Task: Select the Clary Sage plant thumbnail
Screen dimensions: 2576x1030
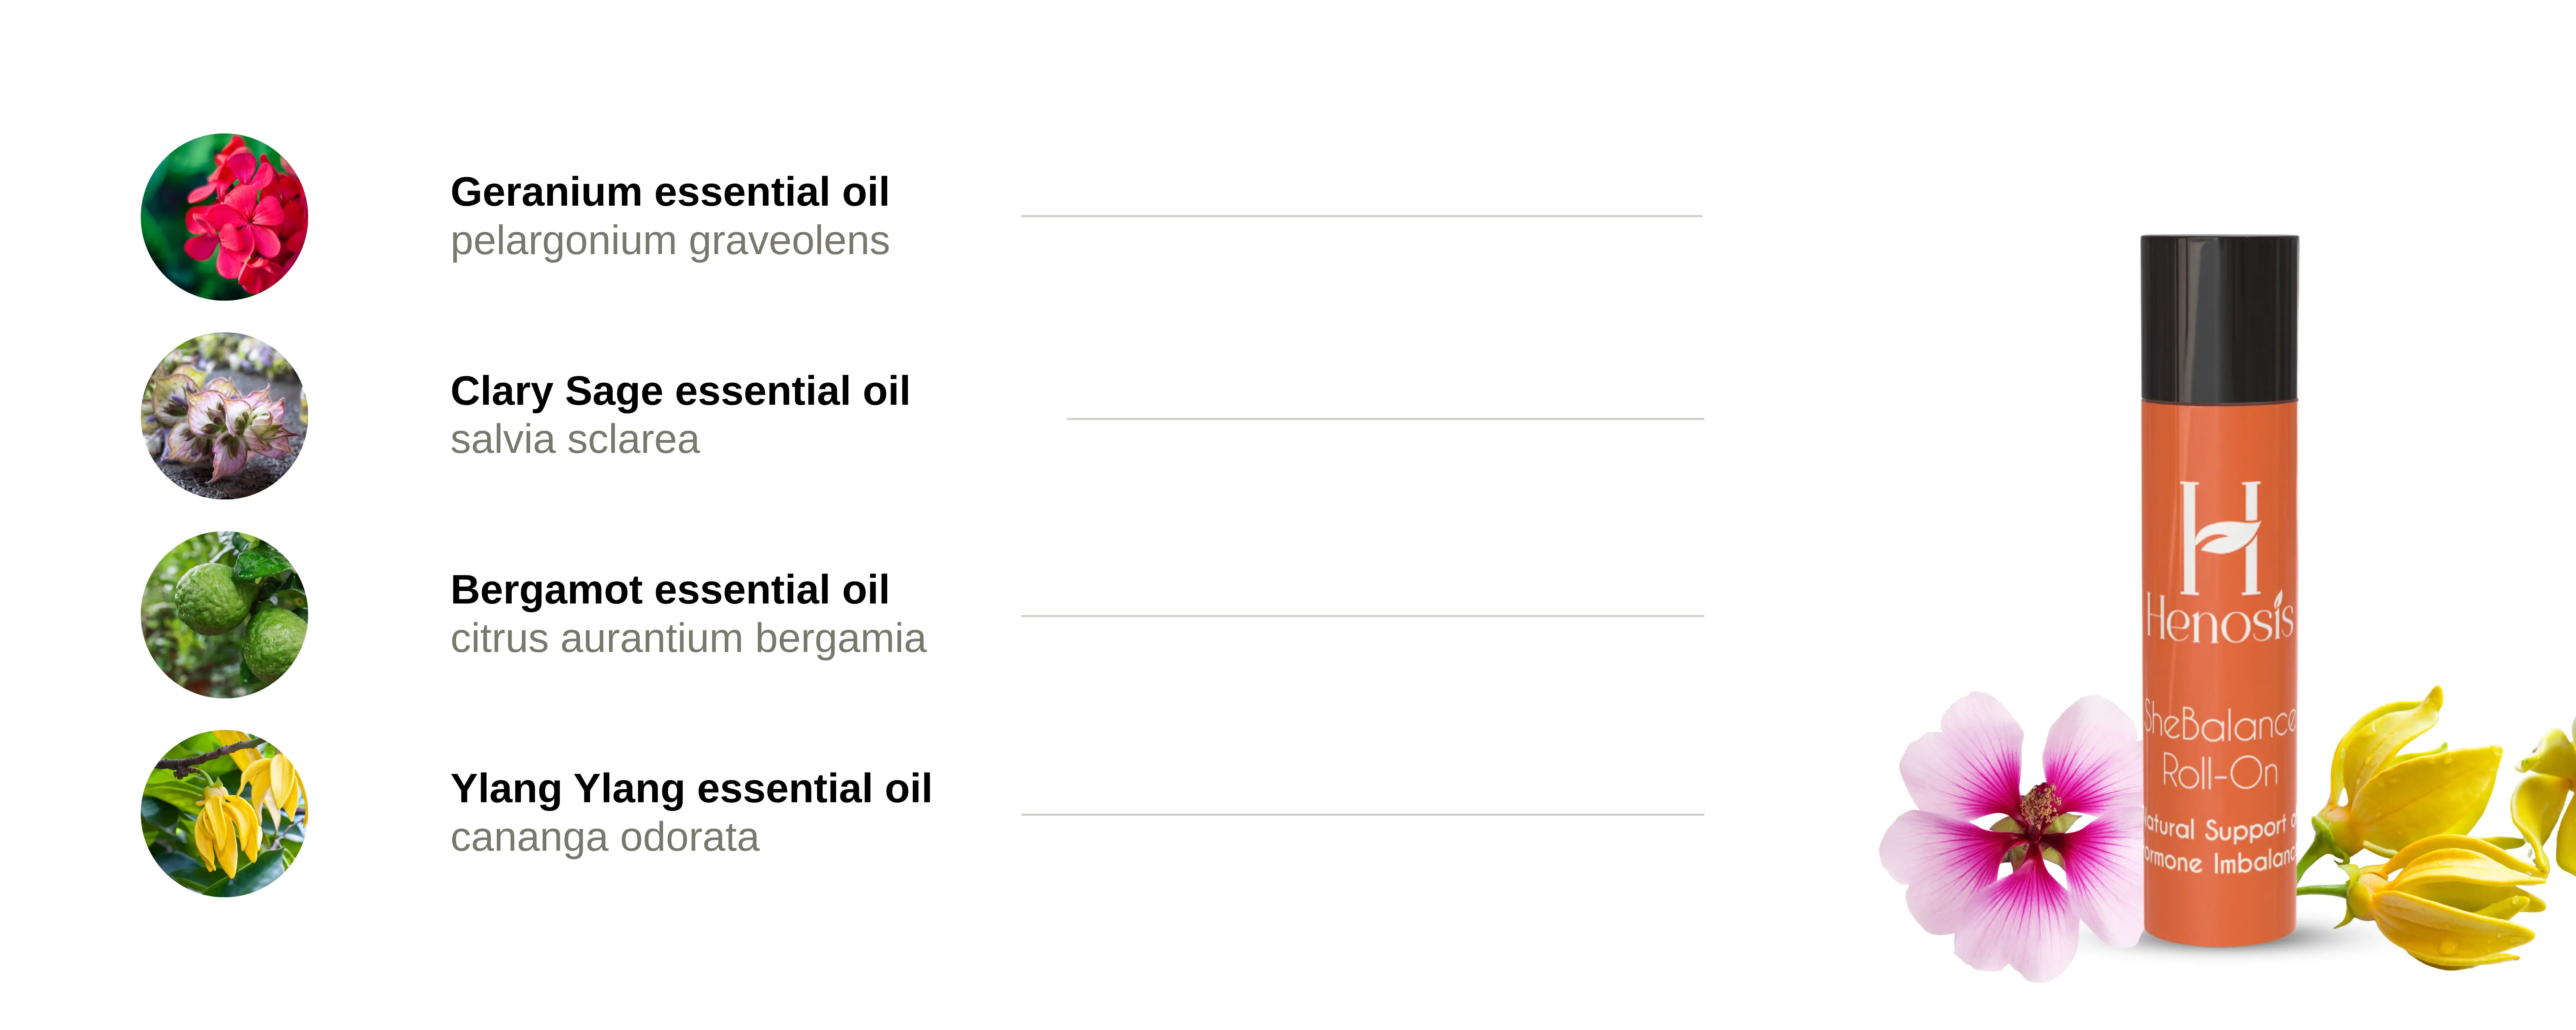Action: click(x=224, y=416)
